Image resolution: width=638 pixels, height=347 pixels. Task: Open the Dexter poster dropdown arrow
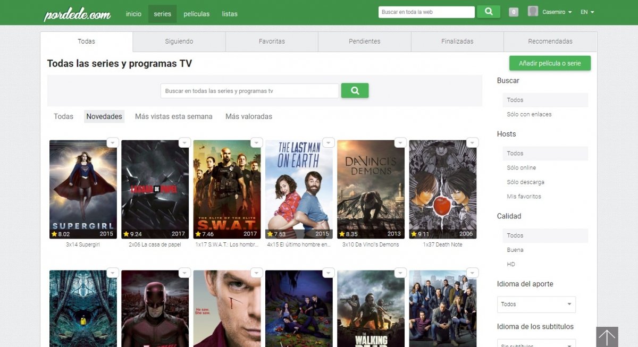(256, 273)
